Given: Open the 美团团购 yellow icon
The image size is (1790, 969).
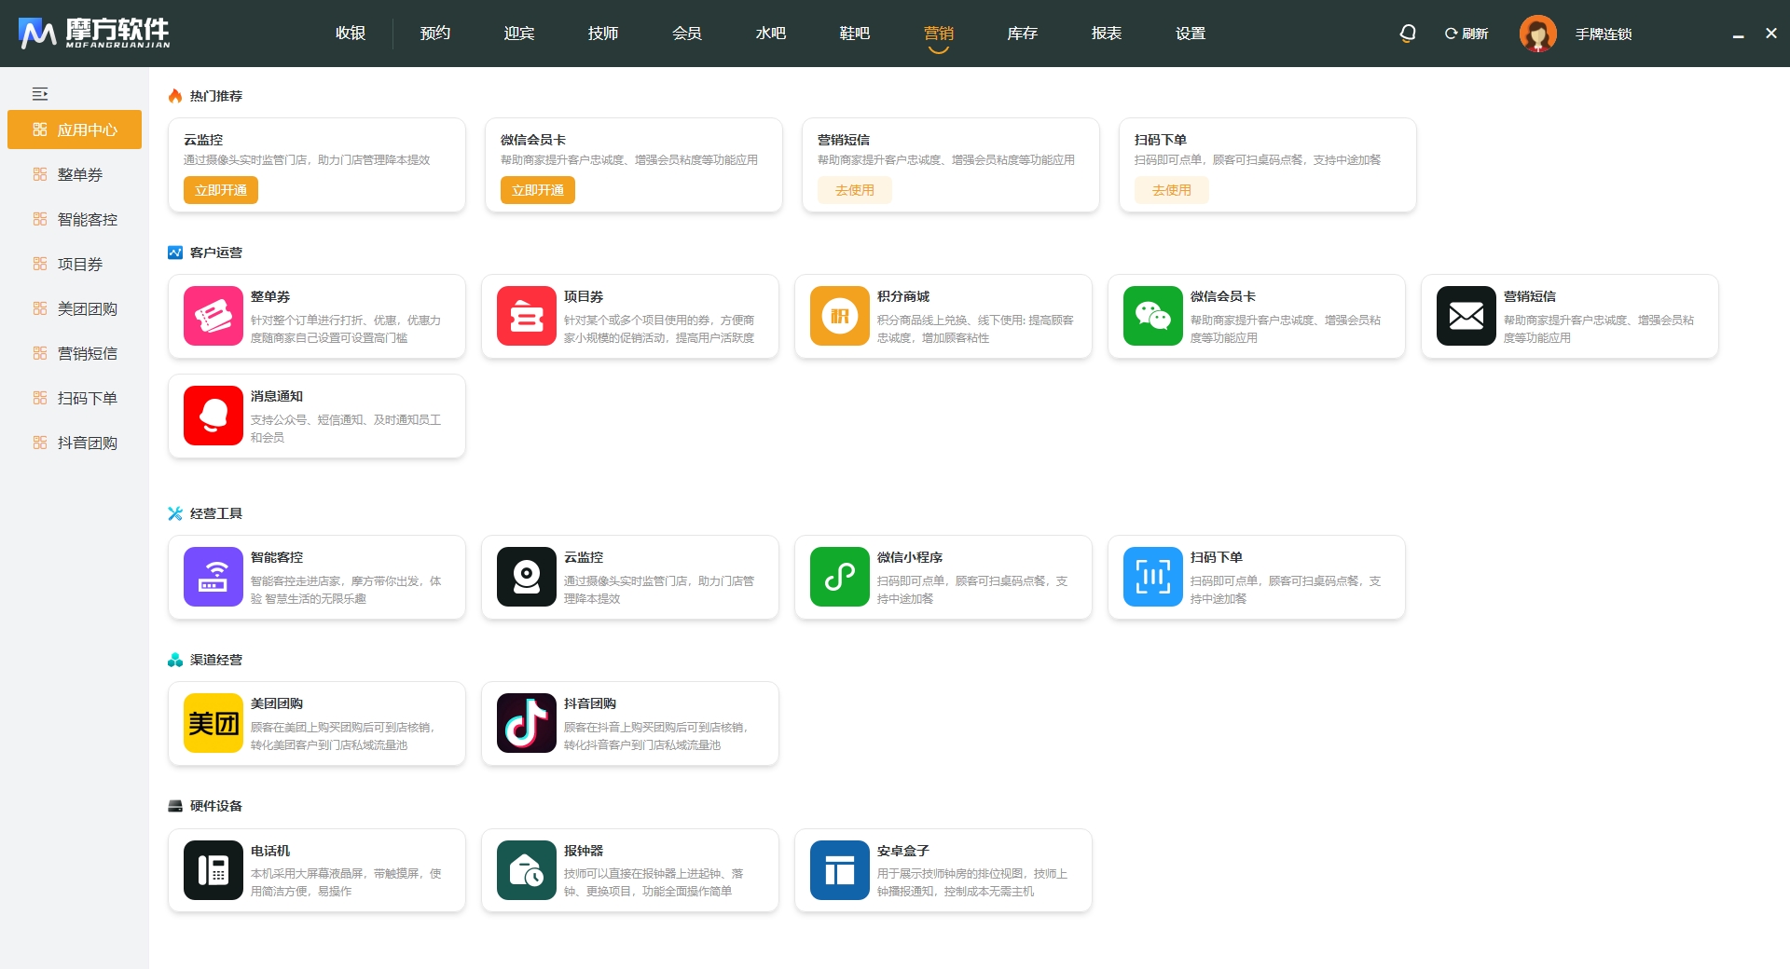Looking at the screenshot, I should [x=213, y=723].
